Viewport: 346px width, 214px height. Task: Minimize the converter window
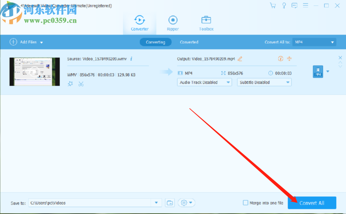pos(316,5)
